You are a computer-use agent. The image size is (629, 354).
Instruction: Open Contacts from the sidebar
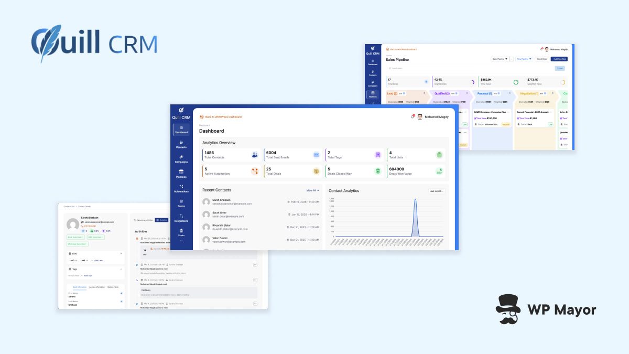181,146
